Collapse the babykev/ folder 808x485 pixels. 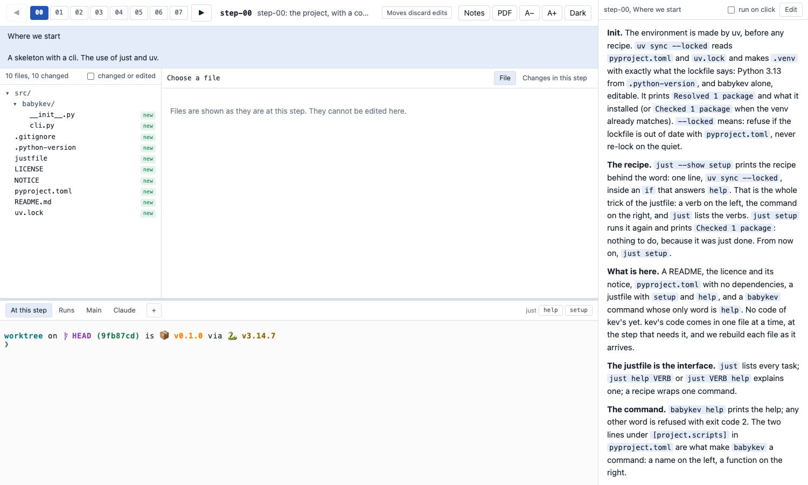(15, 104)
